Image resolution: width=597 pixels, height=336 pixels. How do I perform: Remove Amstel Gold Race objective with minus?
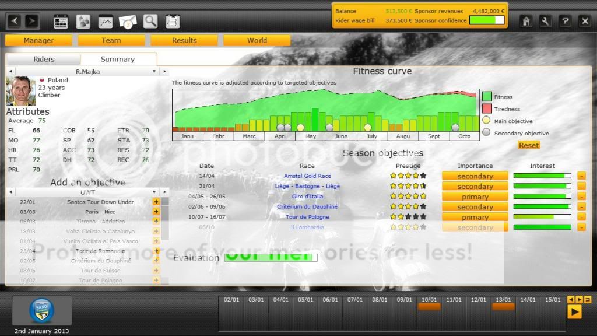(x=581, y=176)
